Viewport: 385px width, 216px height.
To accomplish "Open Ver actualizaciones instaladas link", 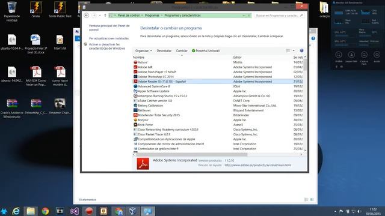I will click(109, 38).
